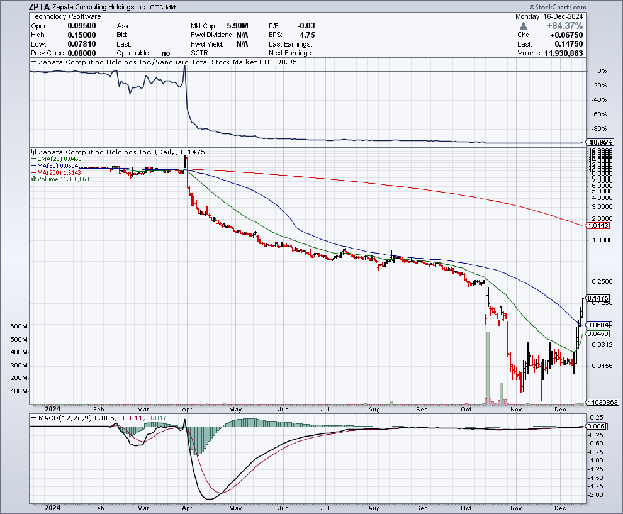Screen dimensions: 623x514
Task: Click the StockCharts.com watermark credit
Action: 558,7
